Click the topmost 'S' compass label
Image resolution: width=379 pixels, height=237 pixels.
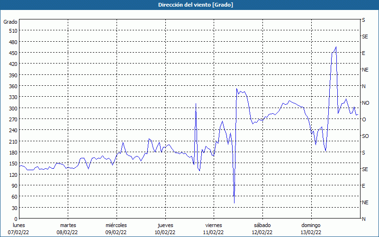[x=363, y=20]
